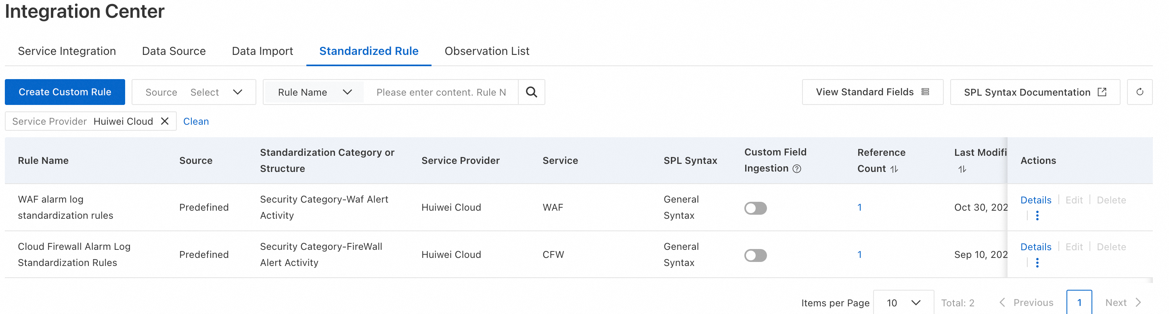Go to next page arrow
The height and width of the screenshot is (314, 1169).
1138,303
